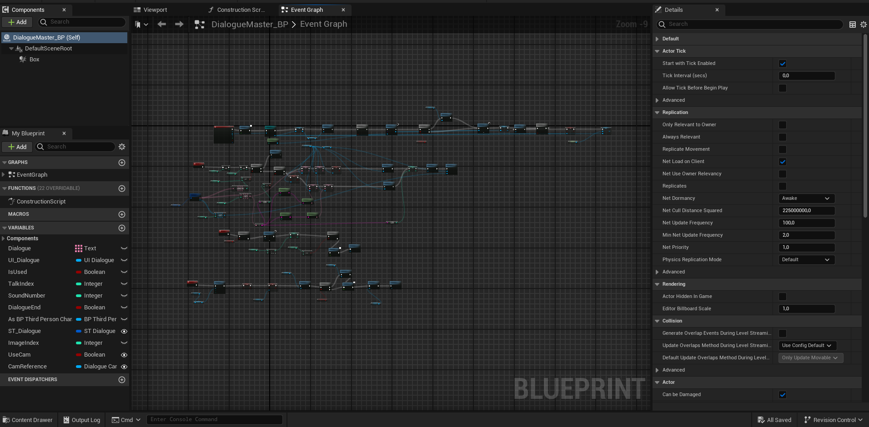Add a new variable with plus icon
869x427 pixels.
click(x=122, y=228)
